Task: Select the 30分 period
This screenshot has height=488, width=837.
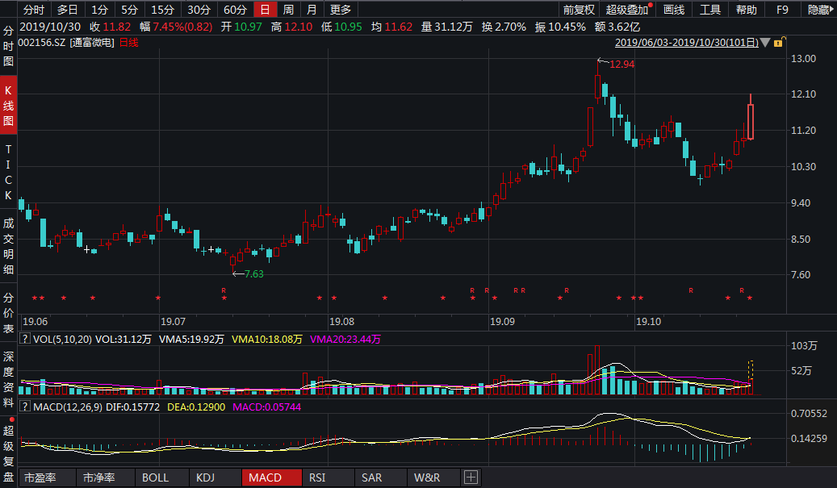Action: [199, 10]
